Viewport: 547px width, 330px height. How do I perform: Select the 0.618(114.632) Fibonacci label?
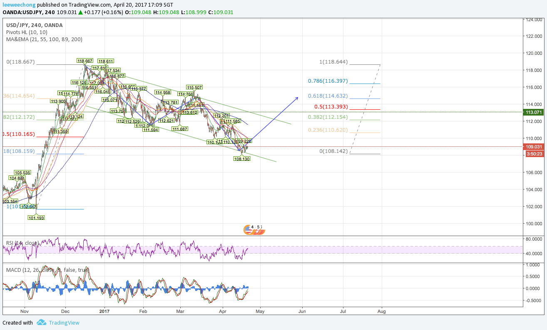[x=328, y=96]
